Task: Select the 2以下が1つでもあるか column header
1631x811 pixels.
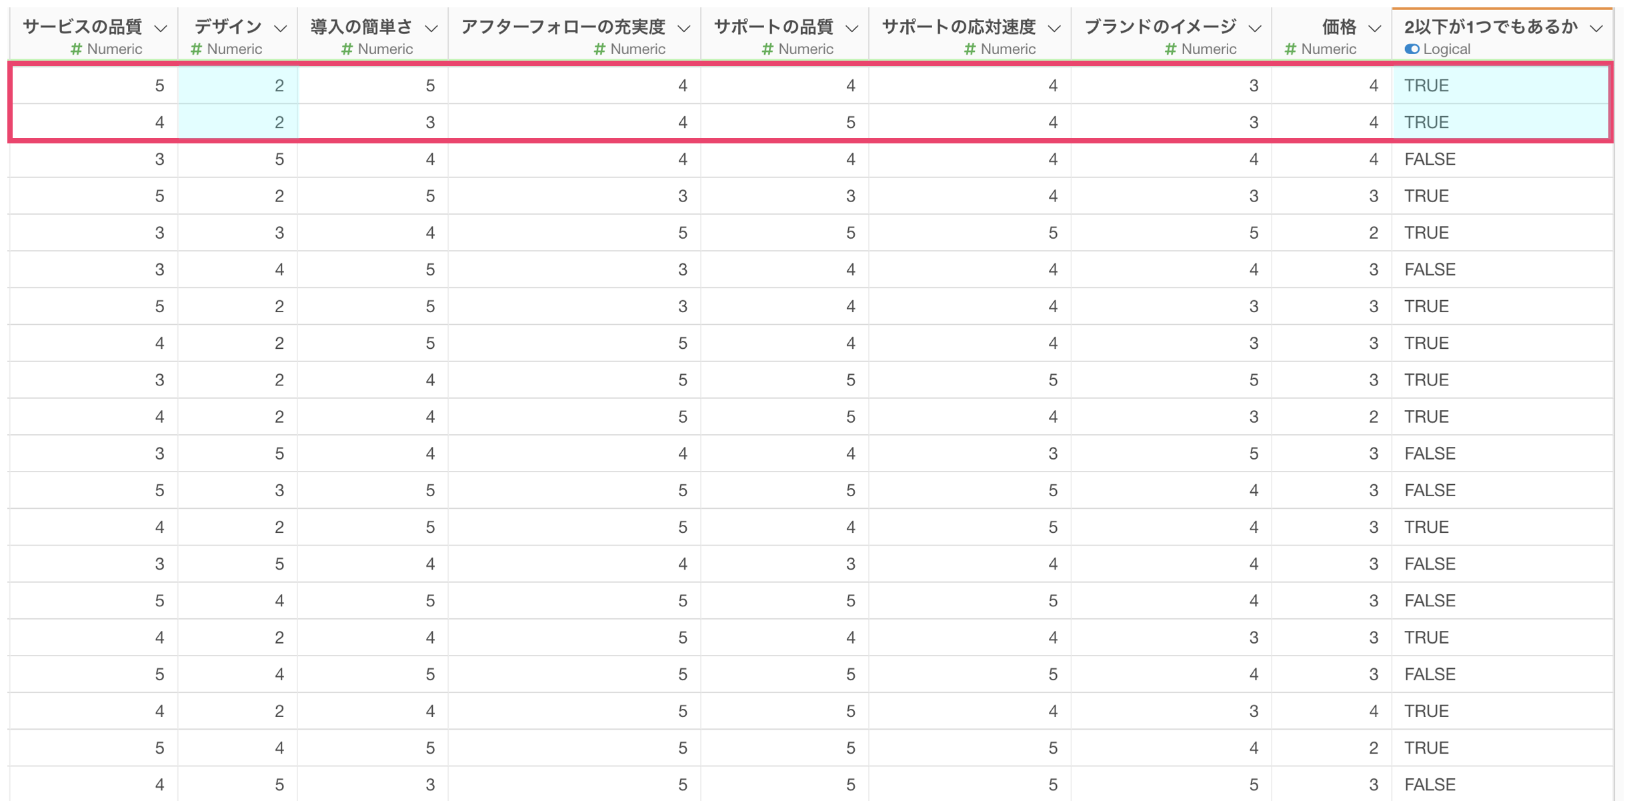Action: tap(1491, 27)
